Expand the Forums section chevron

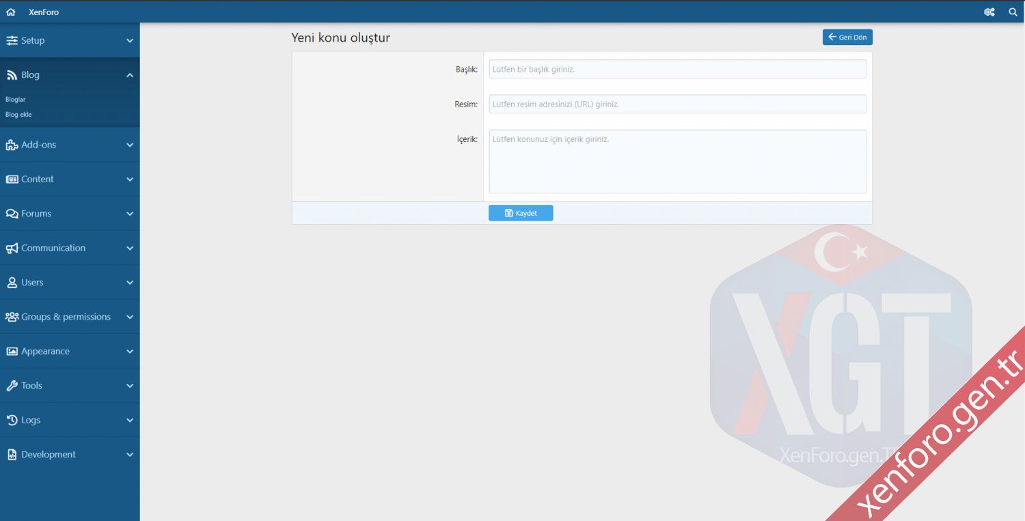130,214
